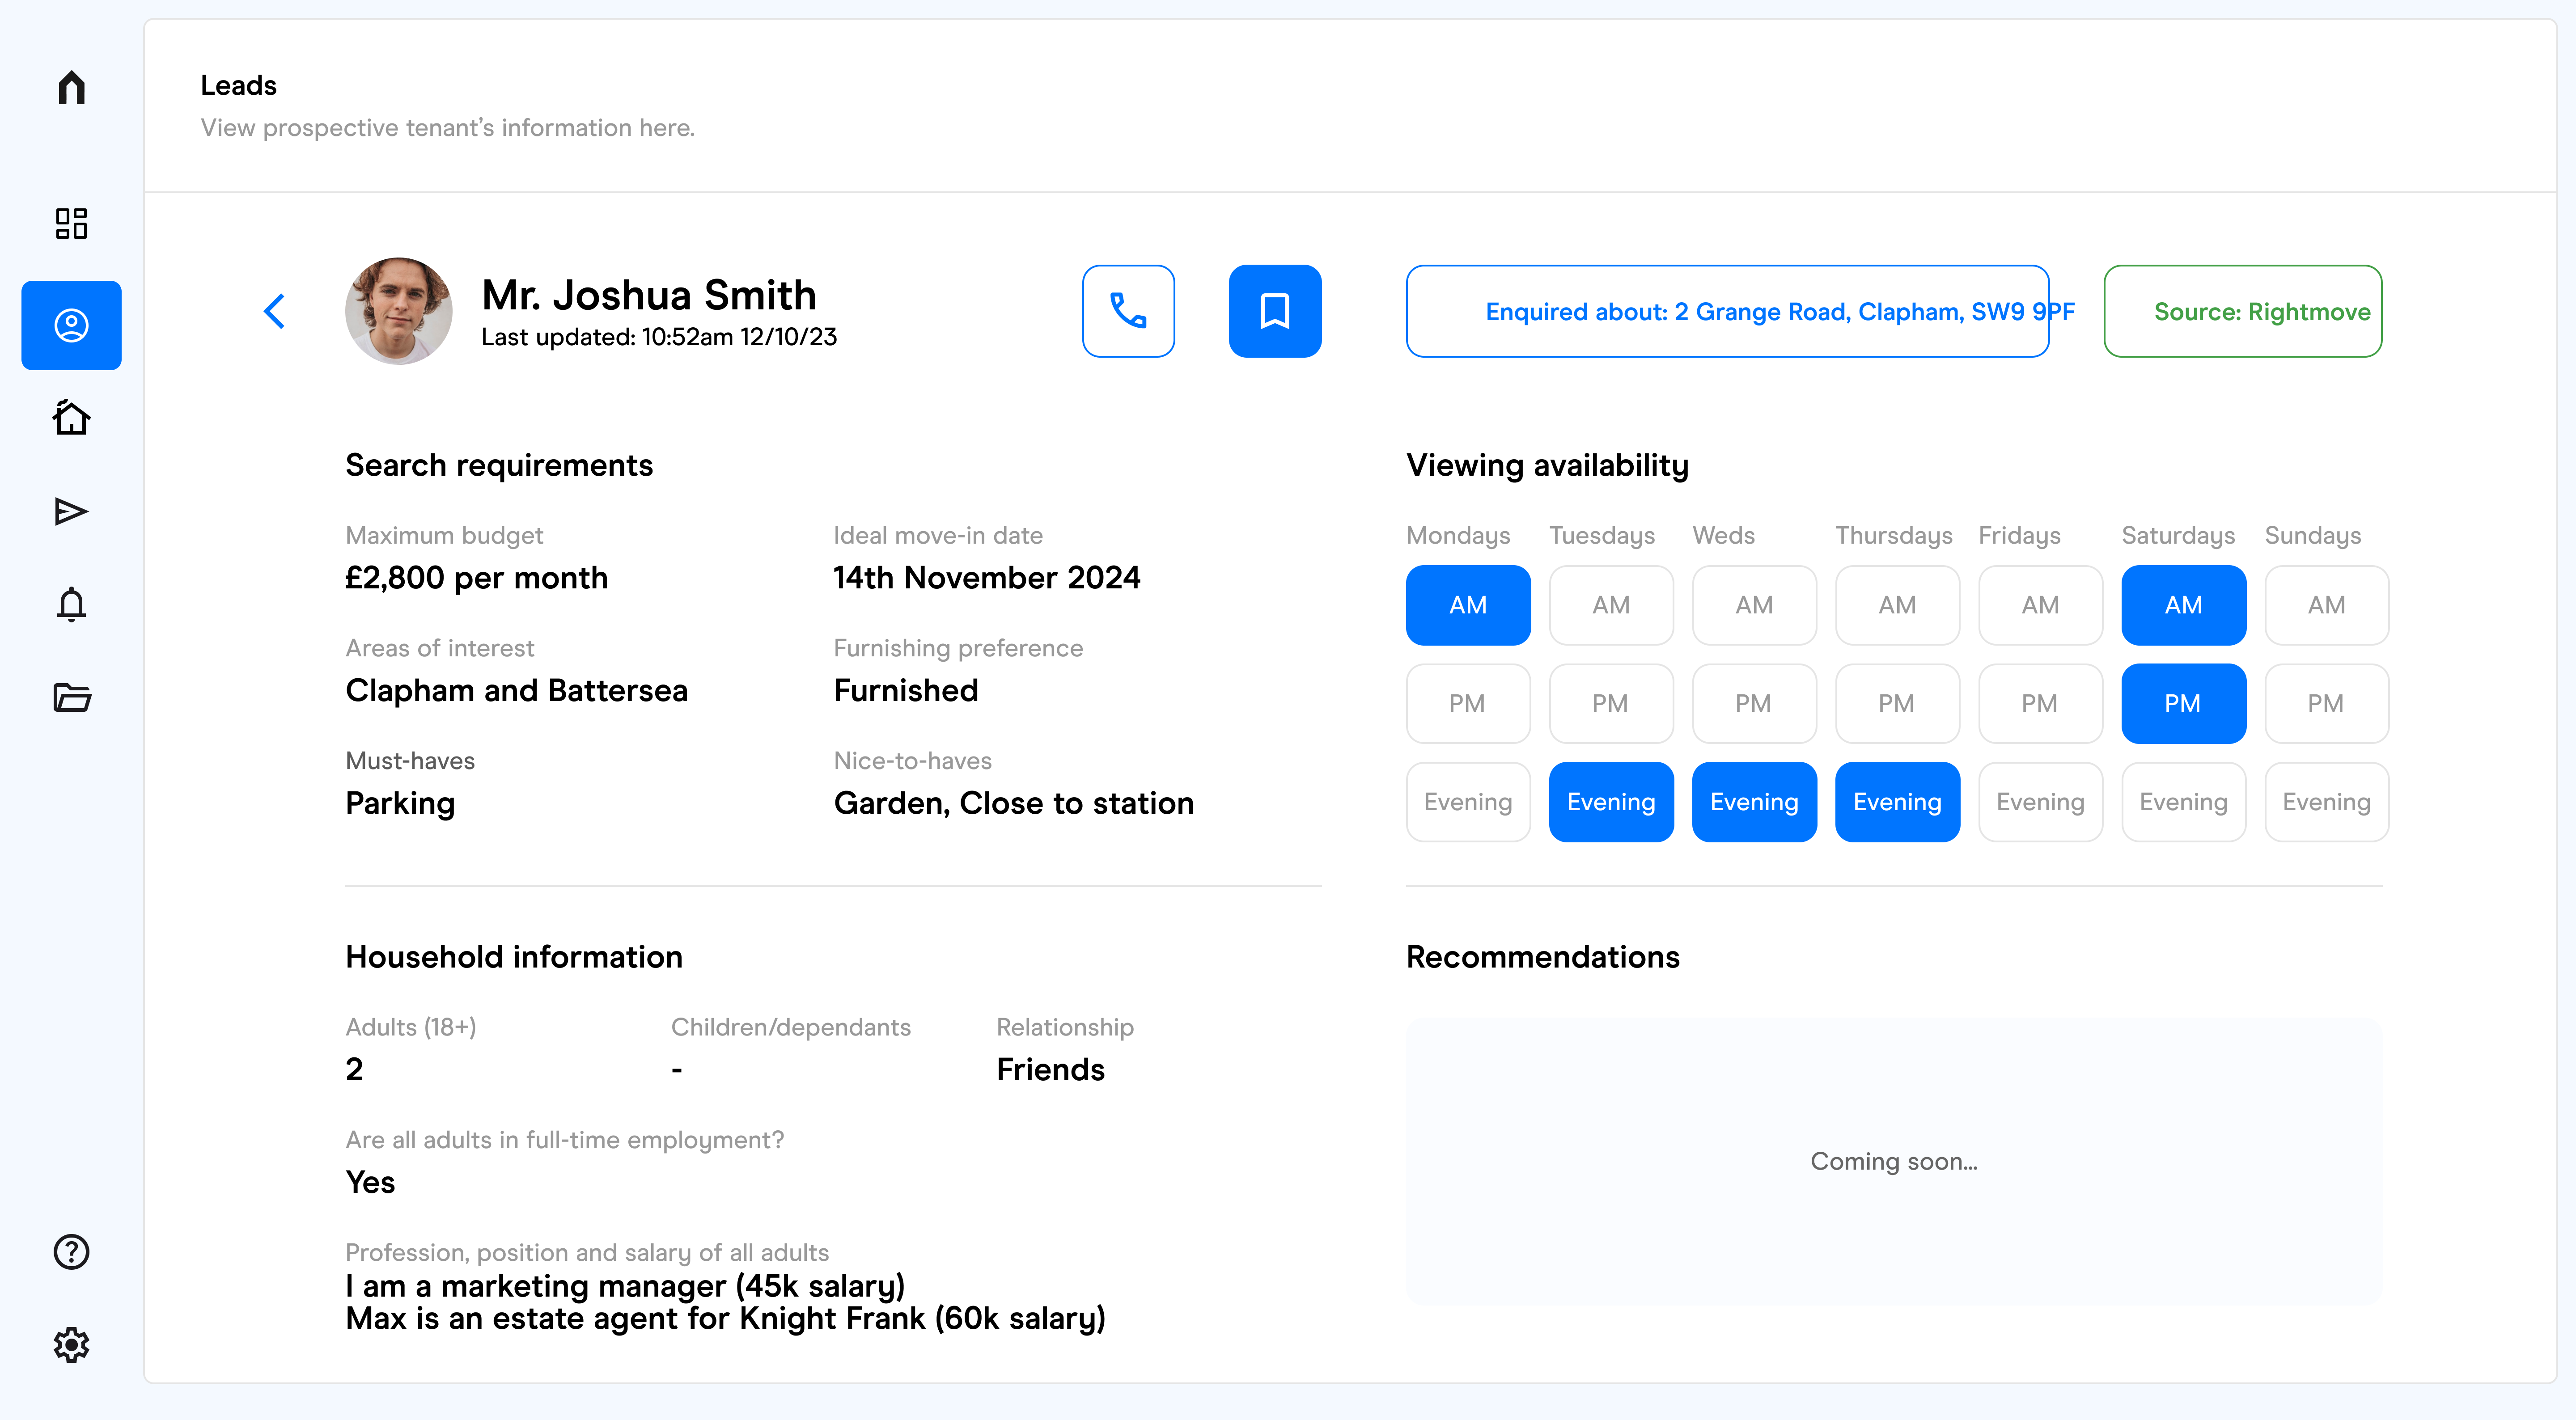The height and width of the screenshot is (1420, 2576).
Task: Toggle Saturdays PM availability
Action: [2184, 704]
